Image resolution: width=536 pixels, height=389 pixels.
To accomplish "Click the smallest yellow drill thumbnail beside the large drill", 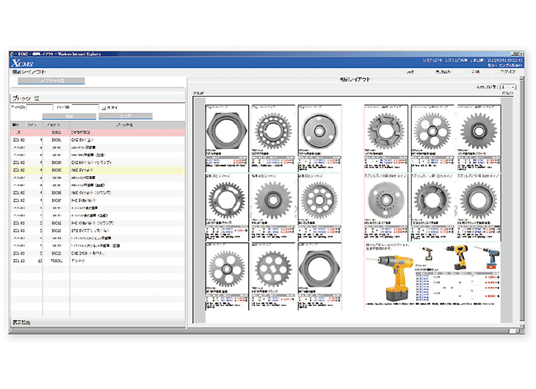I will click(x=427, y=254).
